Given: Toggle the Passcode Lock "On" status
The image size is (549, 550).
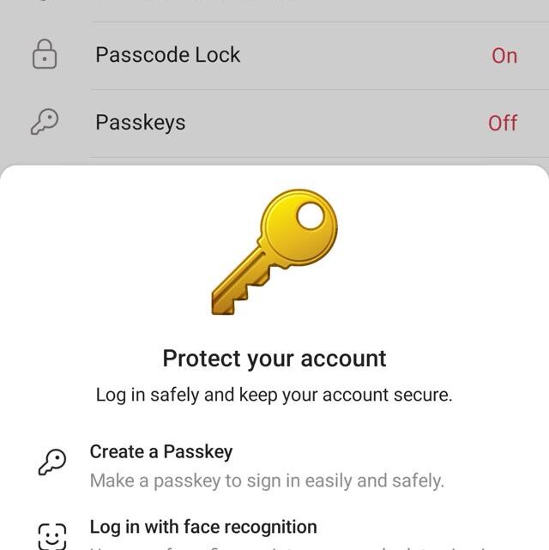Looking at the screenshot, I should [504, 56].
